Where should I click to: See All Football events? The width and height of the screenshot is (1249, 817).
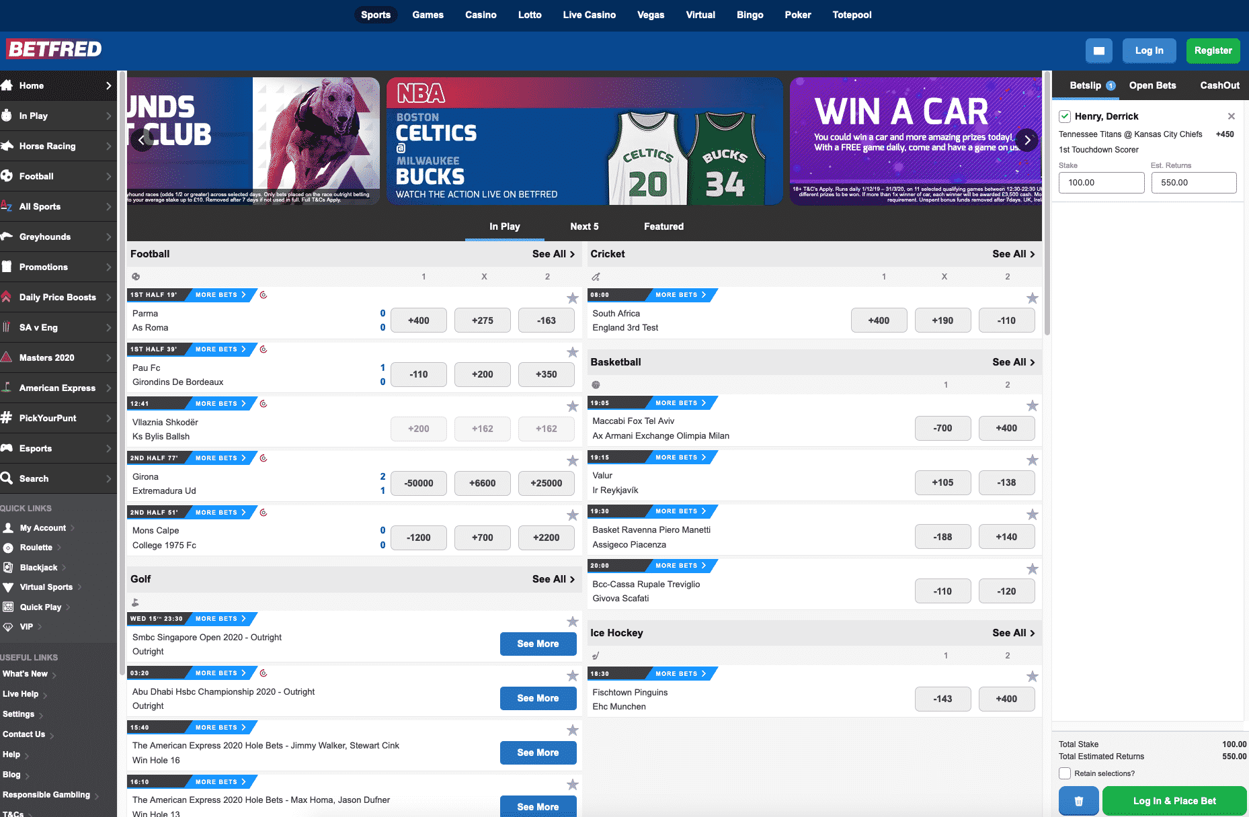pos(553,254)
